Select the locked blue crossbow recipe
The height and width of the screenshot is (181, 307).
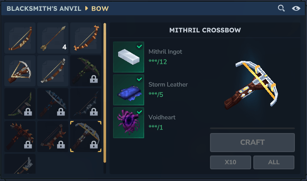[53, 104]
